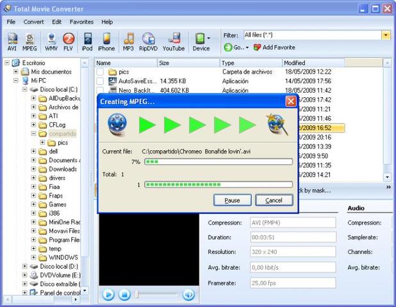Convert for iPod using toolbar icon
Image resolution: width=396 pixels, height=307 pixels.
coord(87,42)
